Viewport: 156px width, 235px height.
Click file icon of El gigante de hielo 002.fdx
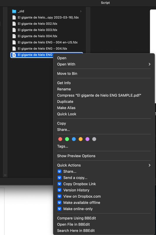tap(14, 24)
